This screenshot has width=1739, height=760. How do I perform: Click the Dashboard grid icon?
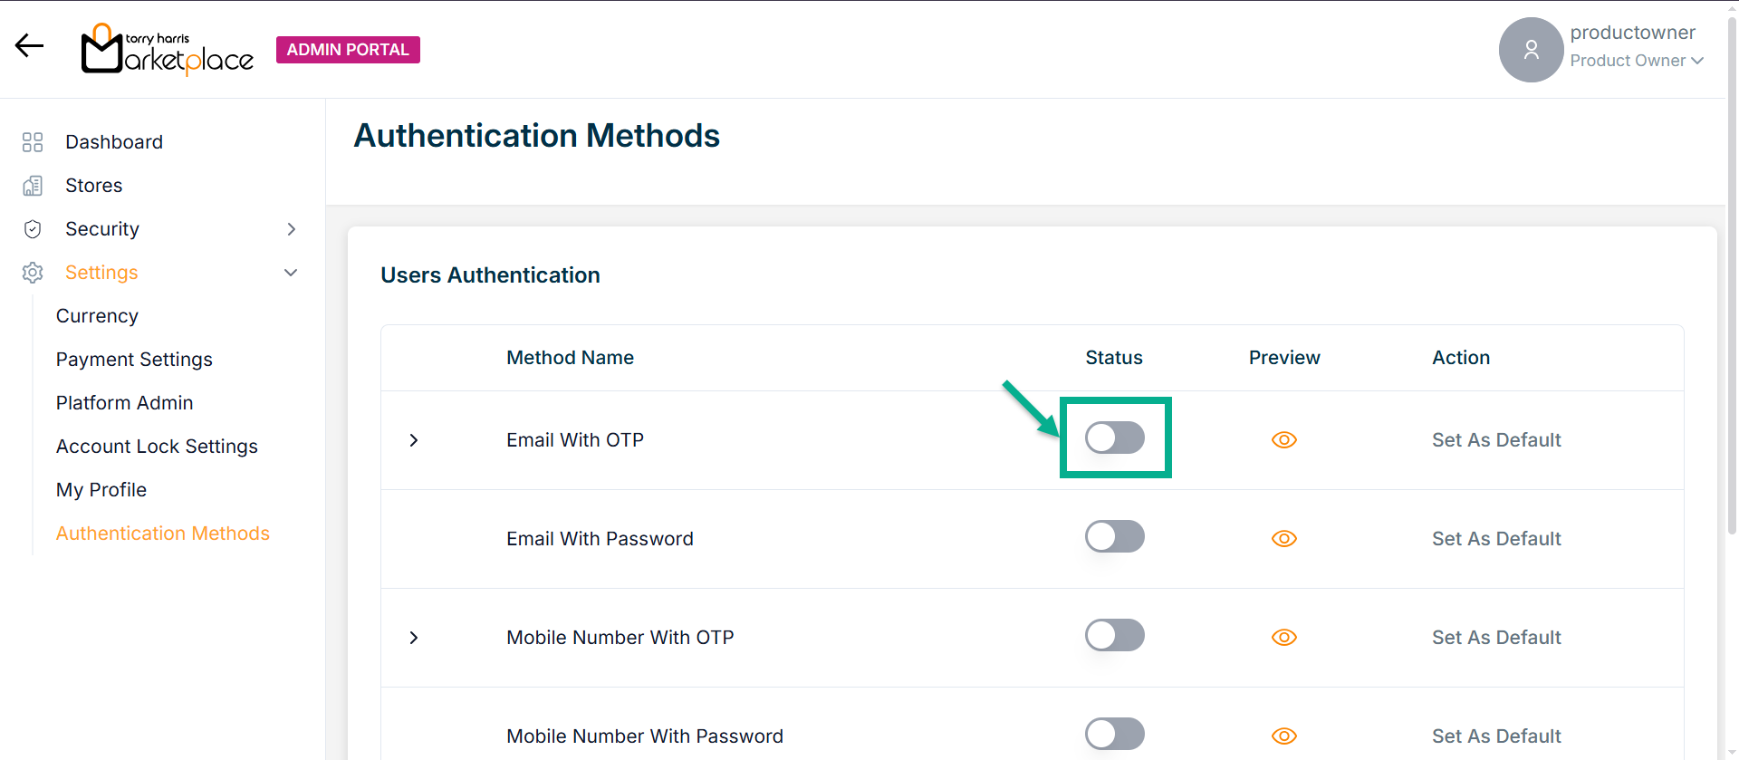(x=33, y=142)
